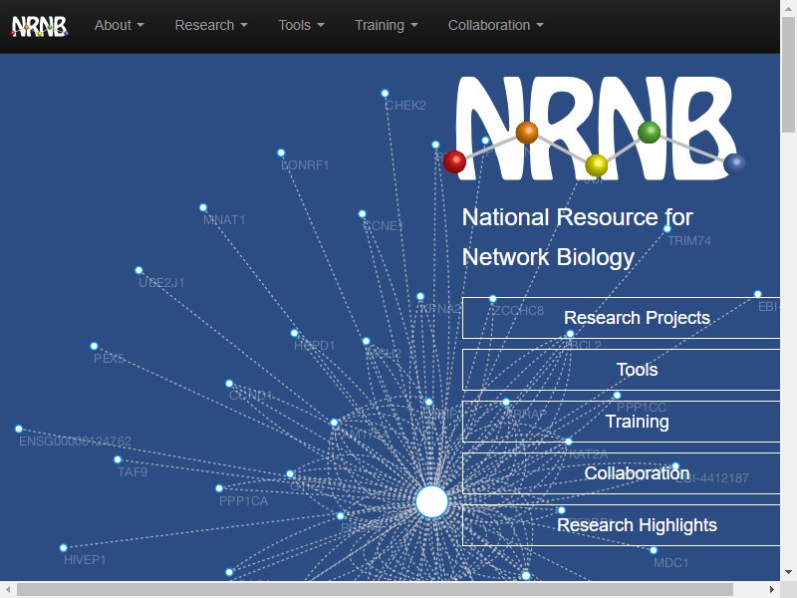This screenshot has width=797, height=598.
Task: Open the Research Highlights button
Action: click(621, 525)
